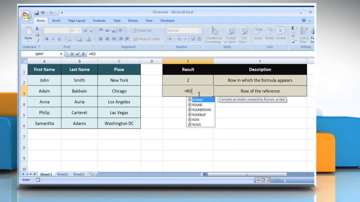Paste using the clipboard icon
Screen dimensions: 360x202
click(28, 31)
